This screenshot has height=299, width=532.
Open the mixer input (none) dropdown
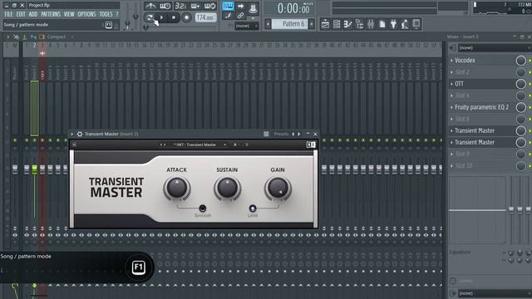coord(495,48)
